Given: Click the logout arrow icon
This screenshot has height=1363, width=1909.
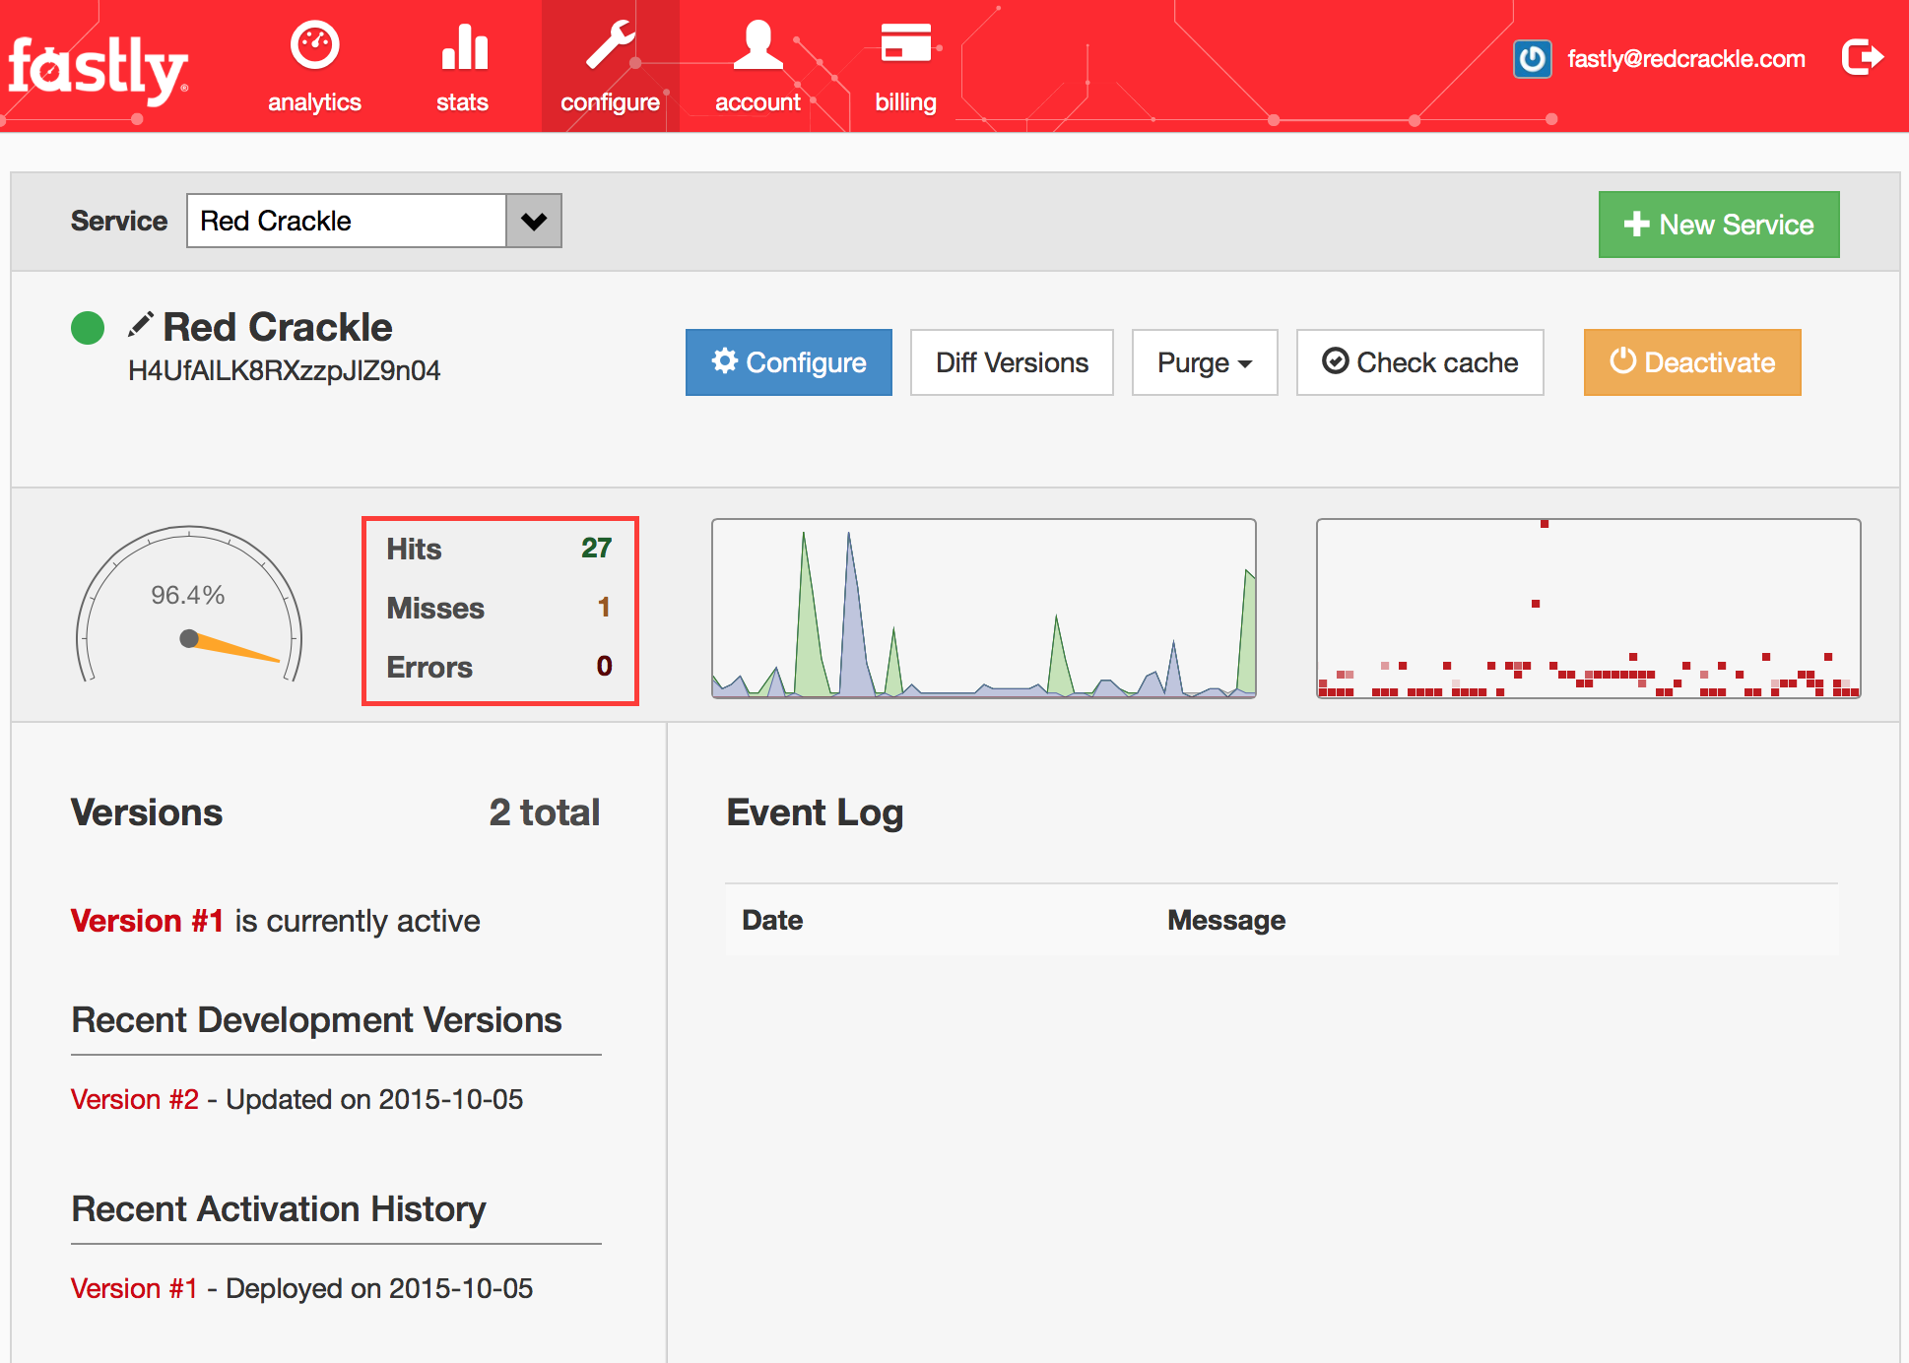Looking at the screenshot, I should coord(1862,57).
